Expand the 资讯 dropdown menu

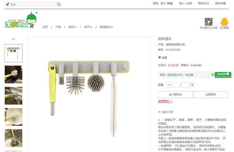(x=72, y=27)
